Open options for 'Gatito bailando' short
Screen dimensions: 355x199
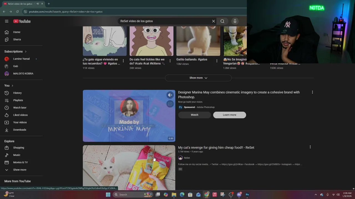(x=217, y=61)
